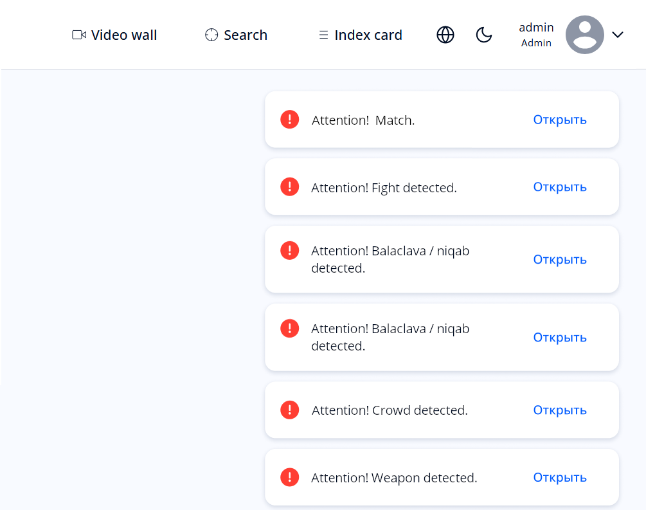Expand the admin account dropdown chevron
Viewport: 646px width, 510px height.
[x=618, y=35]
